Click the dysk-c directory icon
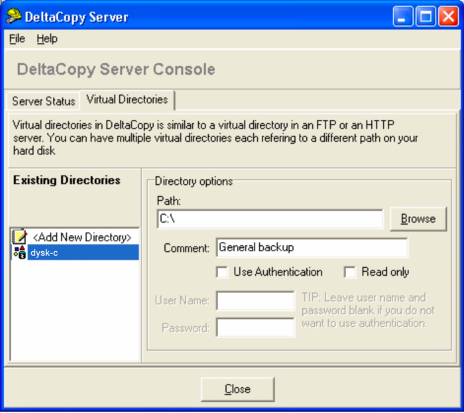Image resolution: width=464 pixels, height=413 pixels. tap(20, 253)
